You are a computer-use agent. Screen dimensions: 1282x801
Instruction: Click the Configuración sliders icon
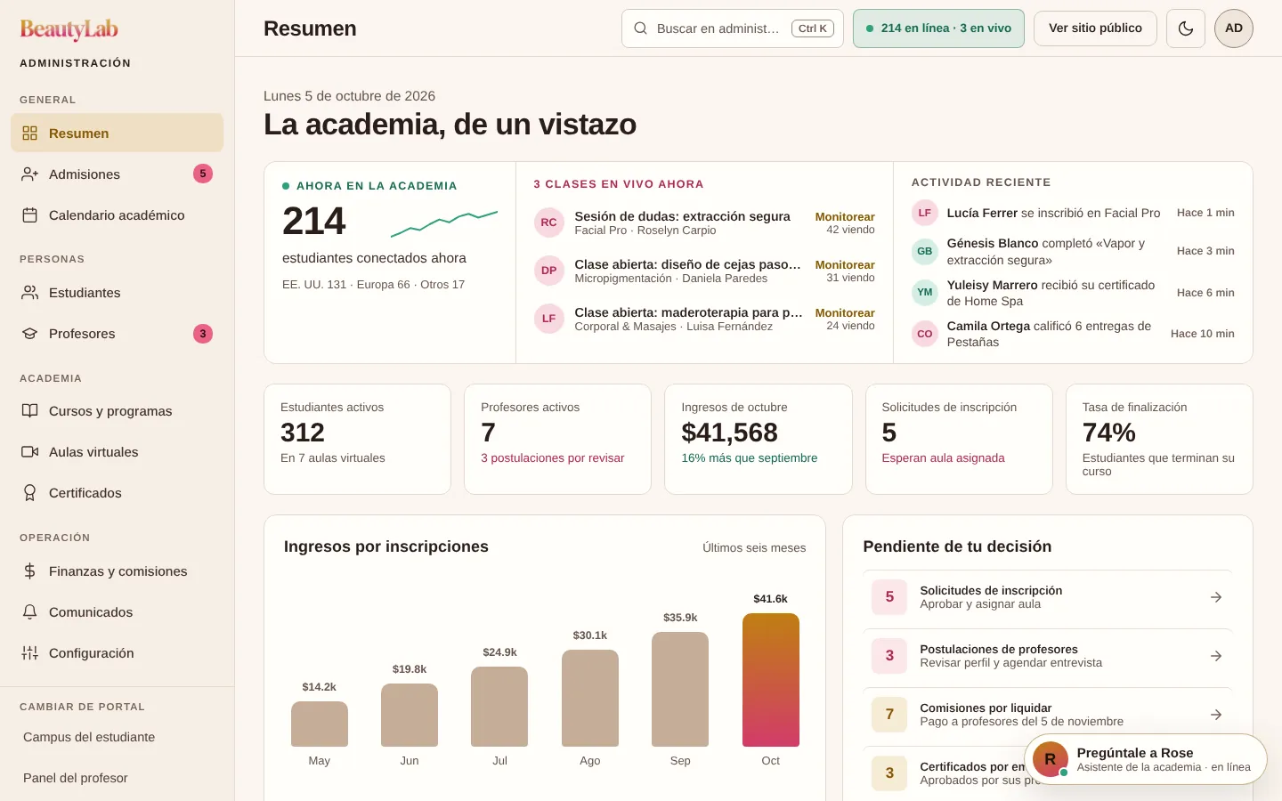pyautogui.click(x=29, y=653)
